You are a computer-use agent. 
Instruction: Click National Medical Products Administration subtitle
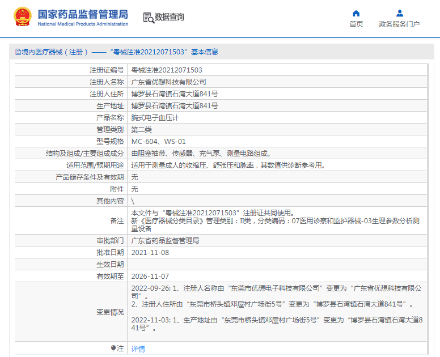click(83, 24)
